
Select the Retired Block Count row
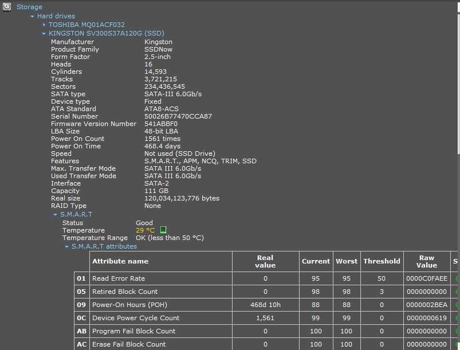267,292
